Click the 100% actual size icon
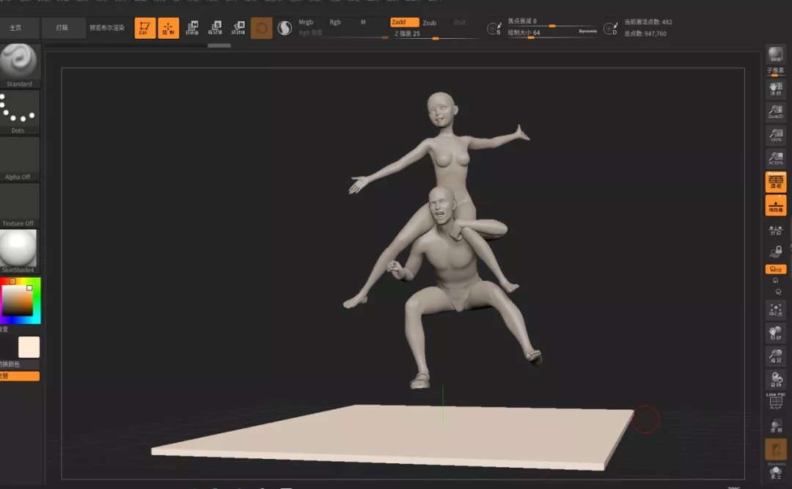This screenshot has width=792, height=489. tap(775, 135)
